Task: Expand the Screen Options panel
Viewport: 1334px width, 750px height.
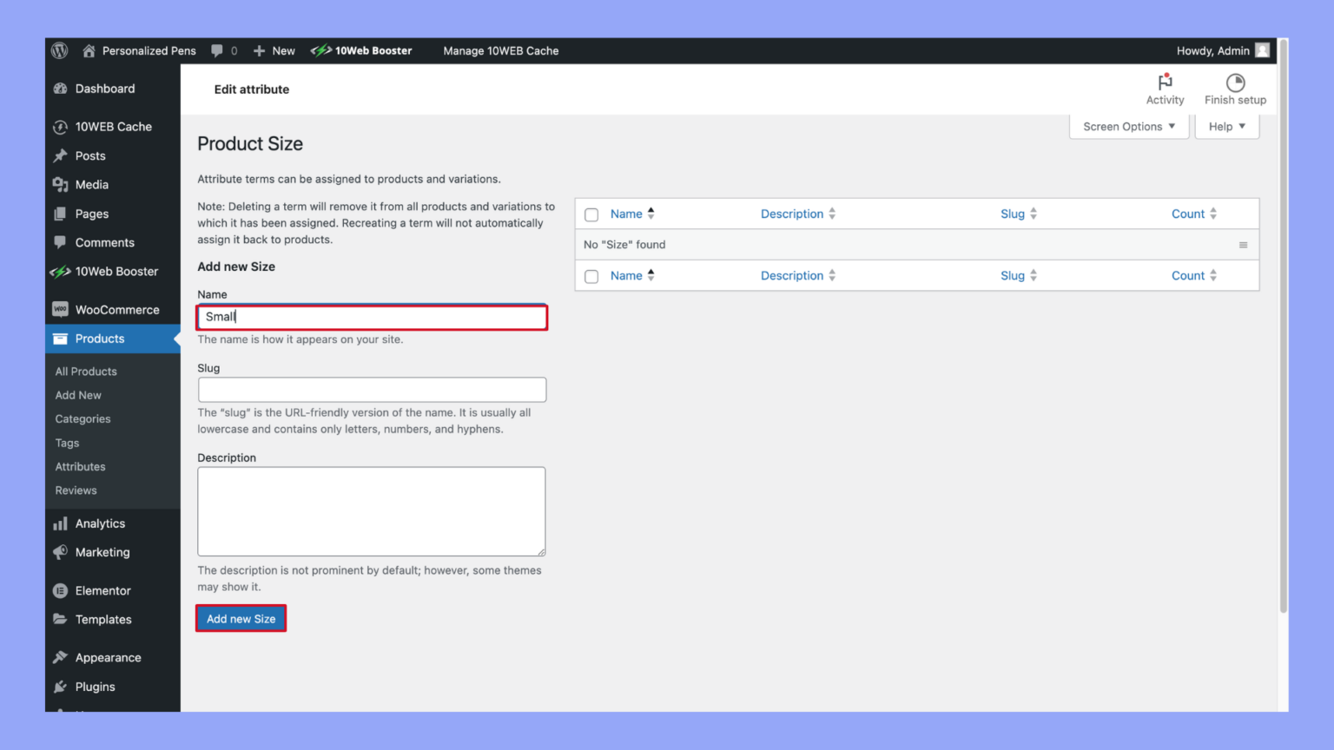Action: pos(1127,126)
